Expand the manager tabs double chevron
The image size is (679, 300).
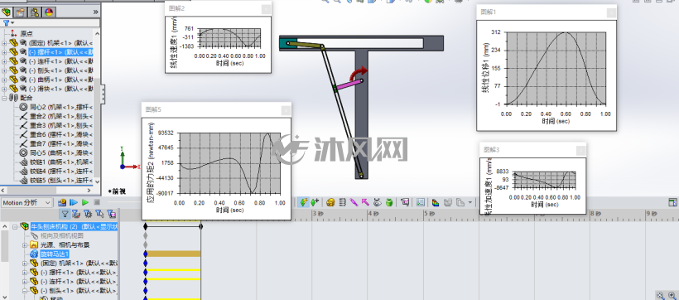coord(95,12)
